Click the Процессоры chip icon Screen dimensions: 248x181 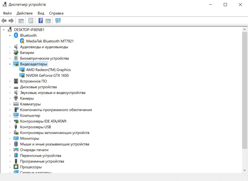pyautogui.click(x=16, y=167)
